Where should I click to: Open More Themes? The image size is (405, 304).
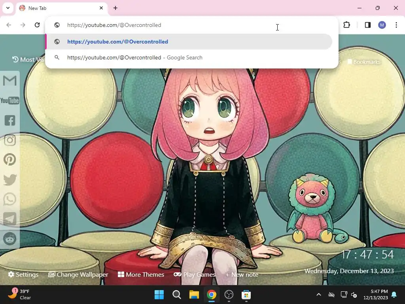141,274
